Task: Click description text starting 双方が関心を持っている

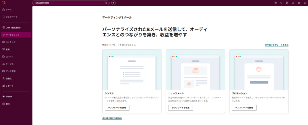Action: pyautogui.click(x=195, y=99)
